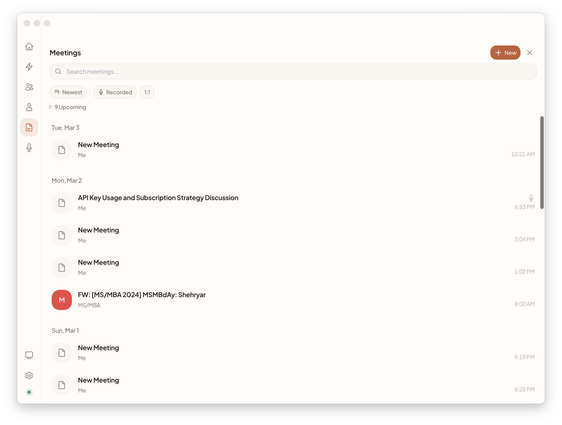Open API Key Usage and Subscription meeting
Image resolution: width=562 pixels, height=425 pixels.
(158, 198)
